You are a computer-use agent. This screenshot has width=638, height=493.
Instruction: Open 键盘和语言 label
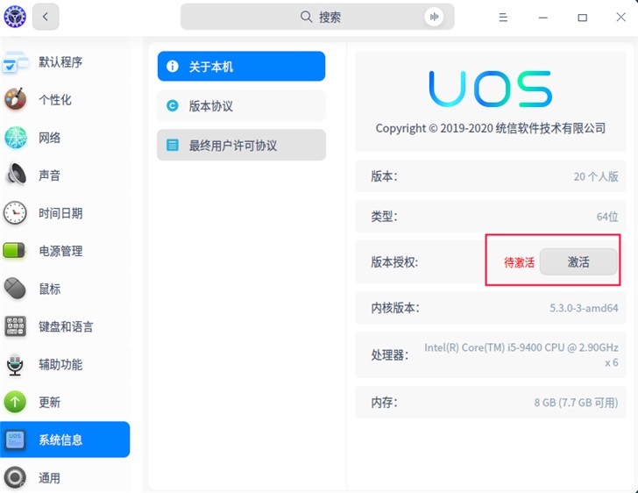tap(66, 326)
